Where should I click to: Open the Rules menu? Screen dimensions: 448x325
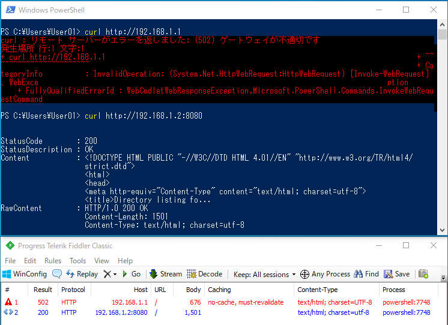(x=53, y=261)
